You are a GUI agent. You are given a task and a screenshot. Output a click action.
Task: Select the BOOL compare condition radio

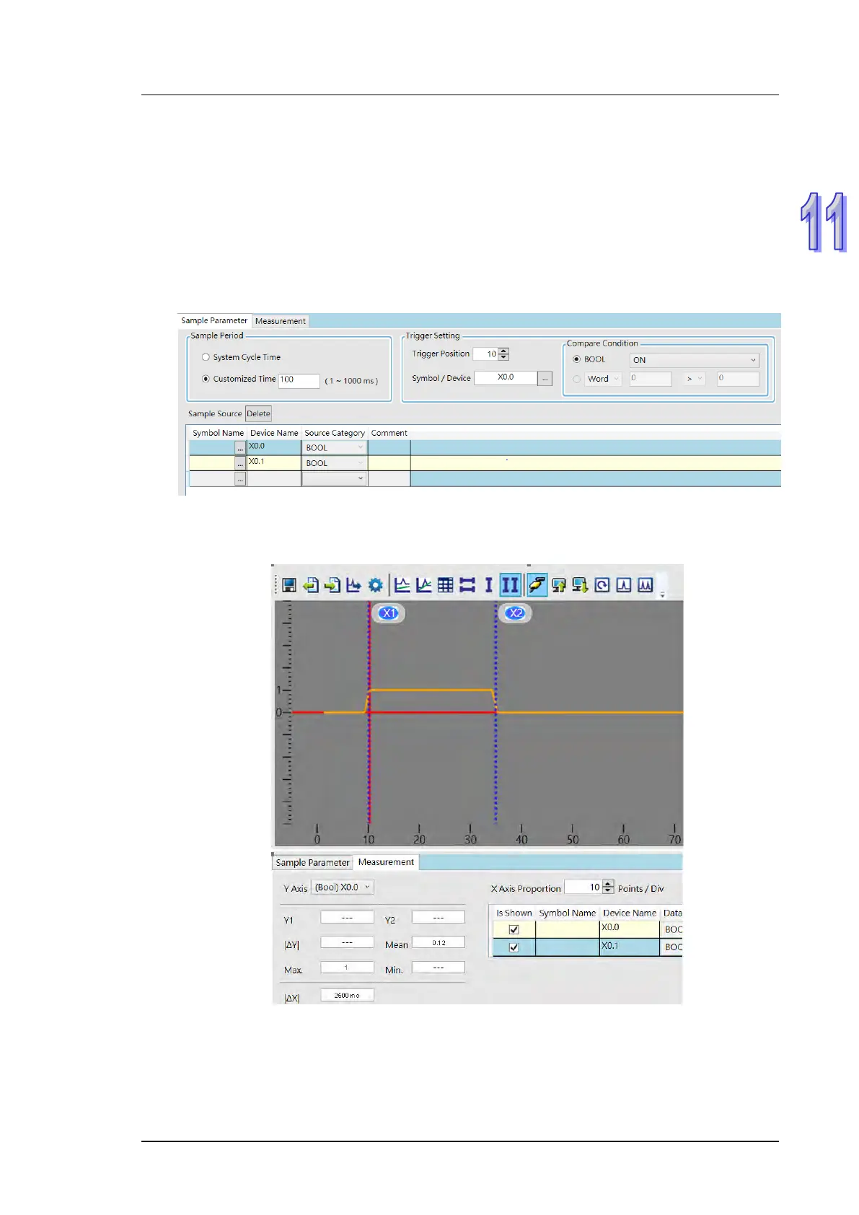point(577,359)
